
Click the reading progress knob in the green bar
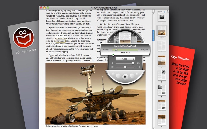click(x=116, y=50)
